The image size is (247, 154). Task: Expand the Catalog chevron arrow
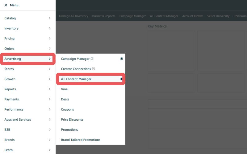coord(50,18)
